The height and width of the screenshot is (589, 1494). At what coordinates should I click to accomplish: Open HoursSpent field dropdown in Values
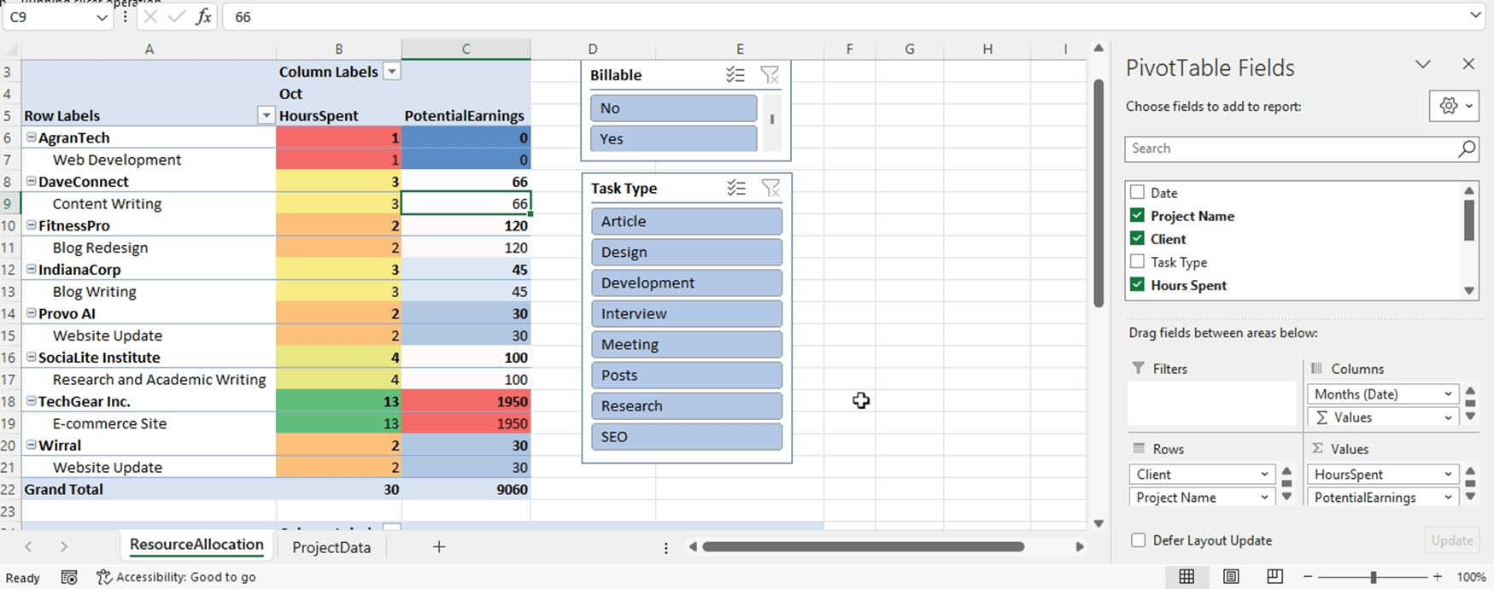coord(1448,475)
